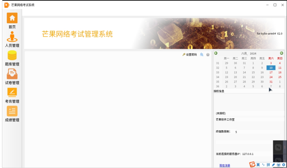Click the 现在注册 register now link
Viewport: 287px width, 168px height.
225,165
